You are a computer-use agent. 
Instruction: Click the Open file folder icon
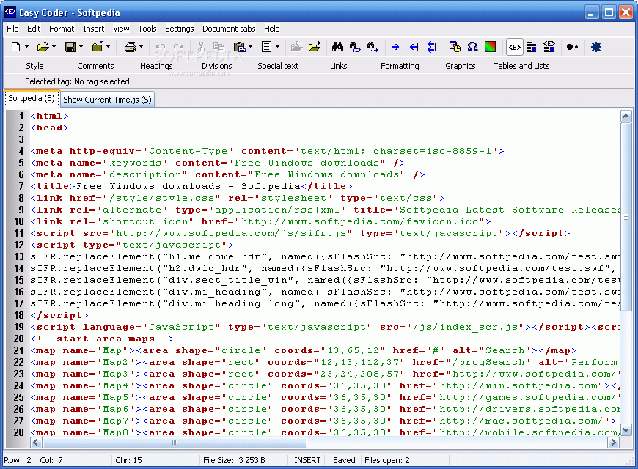tap(43, 47)
